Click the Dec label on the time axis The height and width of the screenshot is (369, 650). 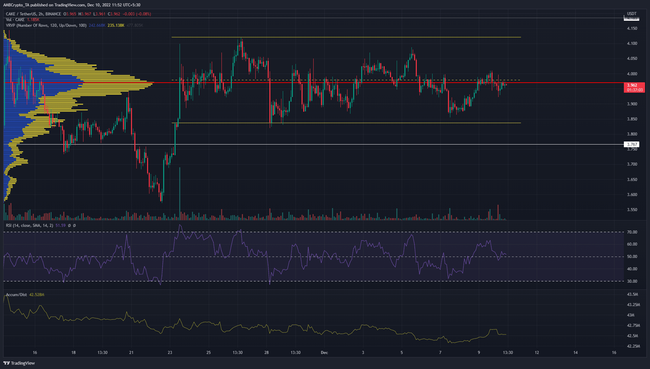point(324,352)
